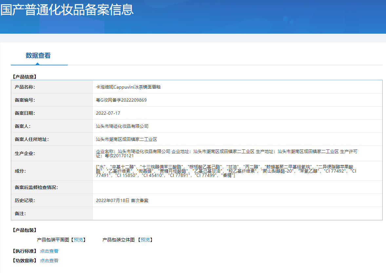The image size is (386, 273).
Task: Click 点击查看 beside 执行标准
Action: (x=49, y=251)
